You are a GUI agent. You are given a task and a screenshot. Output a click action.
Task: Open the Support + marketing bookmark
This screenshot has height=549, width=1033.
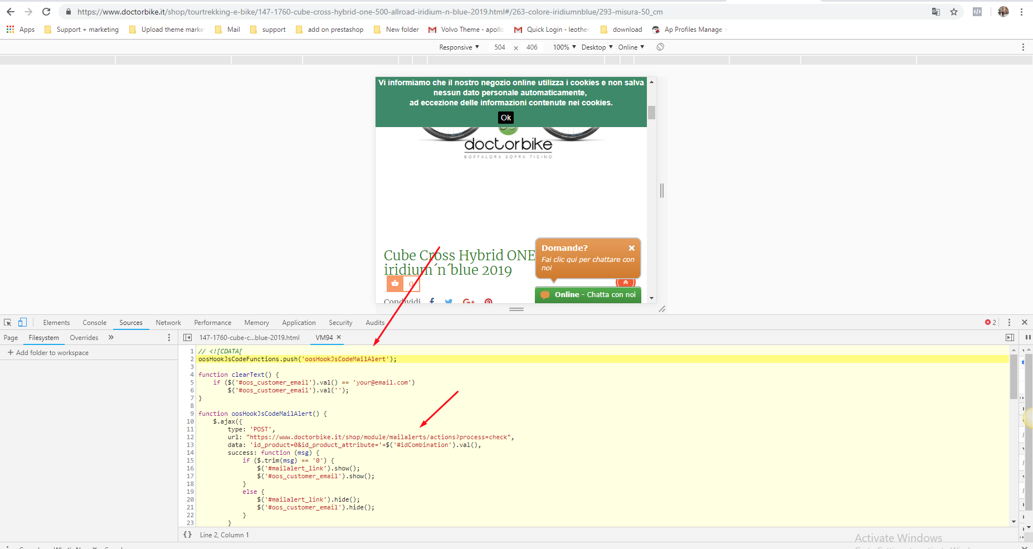pos(81,30)
